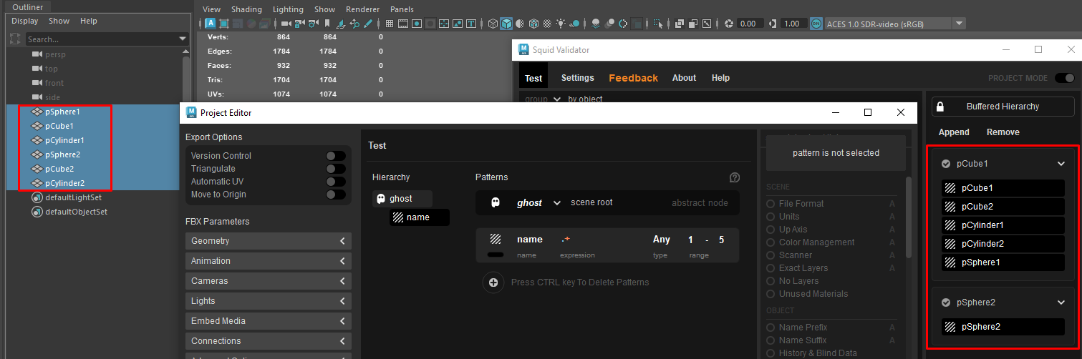This screenshot has height=359, width=1082.
Task: Open Camera Attributes via the camera gear icon
Action: 313,24
